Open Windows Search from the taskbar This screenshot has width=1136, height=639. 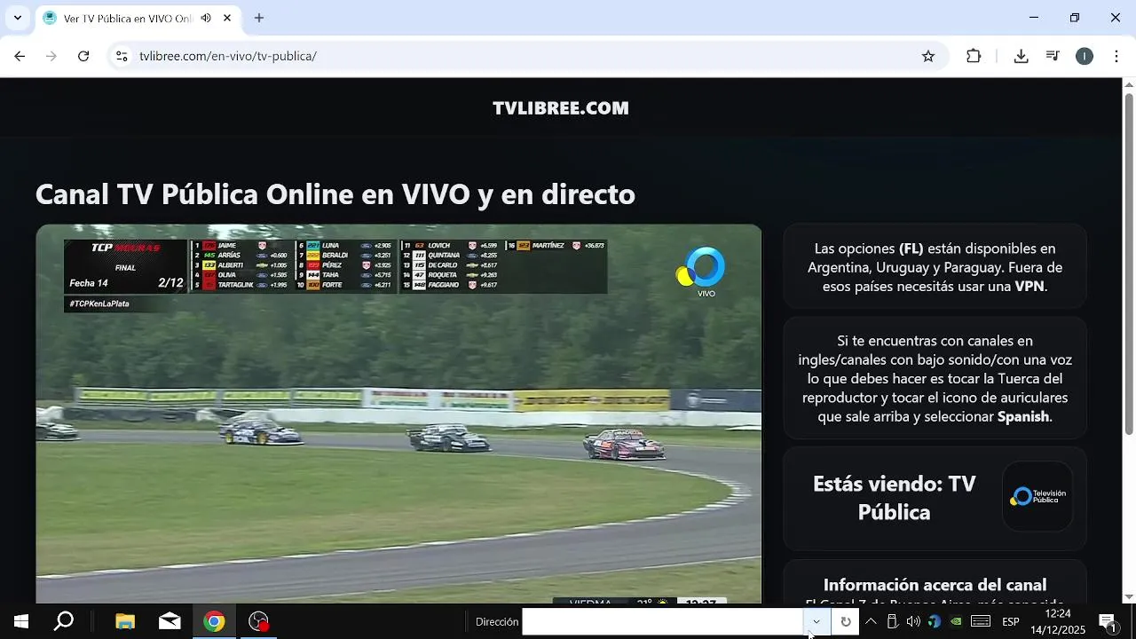coord(64,621)
